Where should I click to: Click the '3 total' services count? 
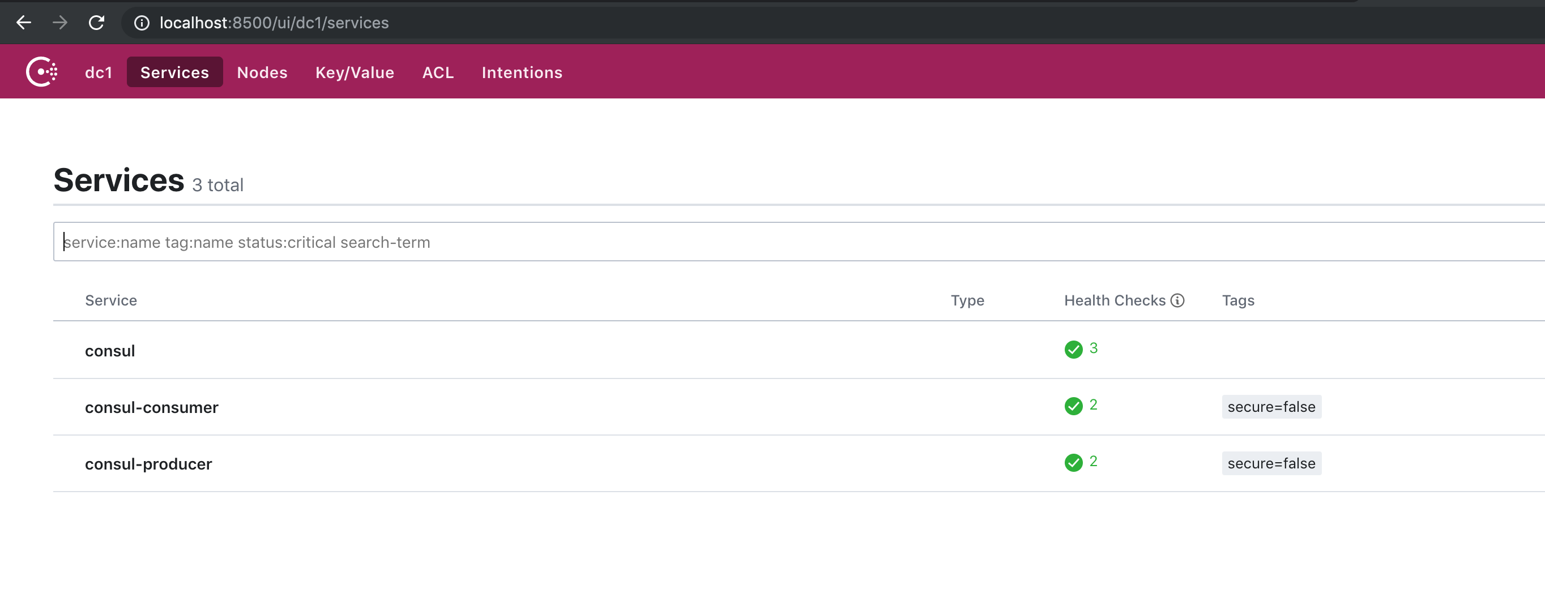coord(217,185)
